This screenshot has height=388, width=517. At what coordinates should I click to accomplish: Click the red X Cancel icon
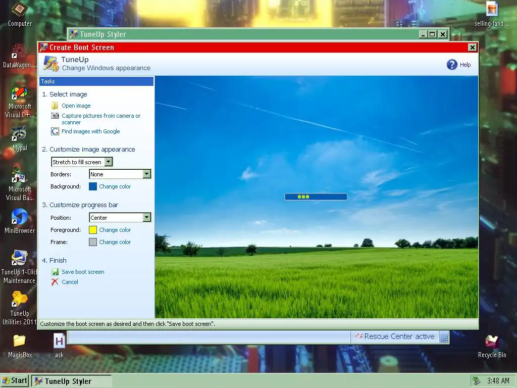pos(55,282)
